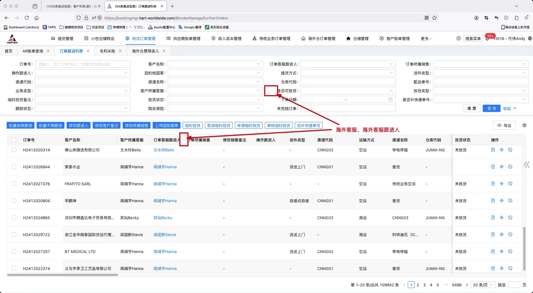
Task: Open the browser extensions puzzle icon
Action: coord(516,18)
